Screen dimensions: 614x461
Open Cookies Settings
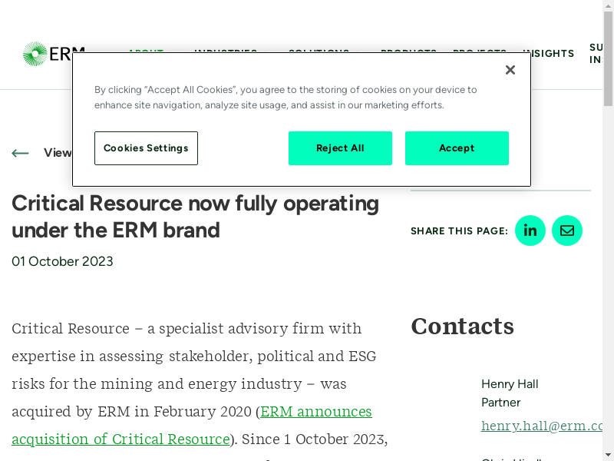(x=146, y=148)
